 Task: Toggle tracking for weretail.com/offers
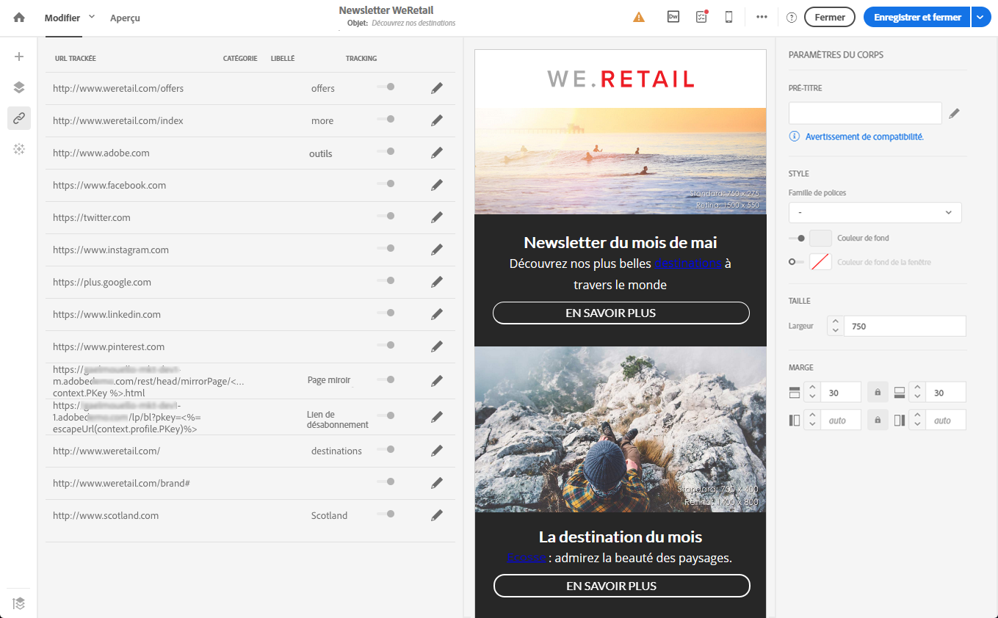[386, 87]
